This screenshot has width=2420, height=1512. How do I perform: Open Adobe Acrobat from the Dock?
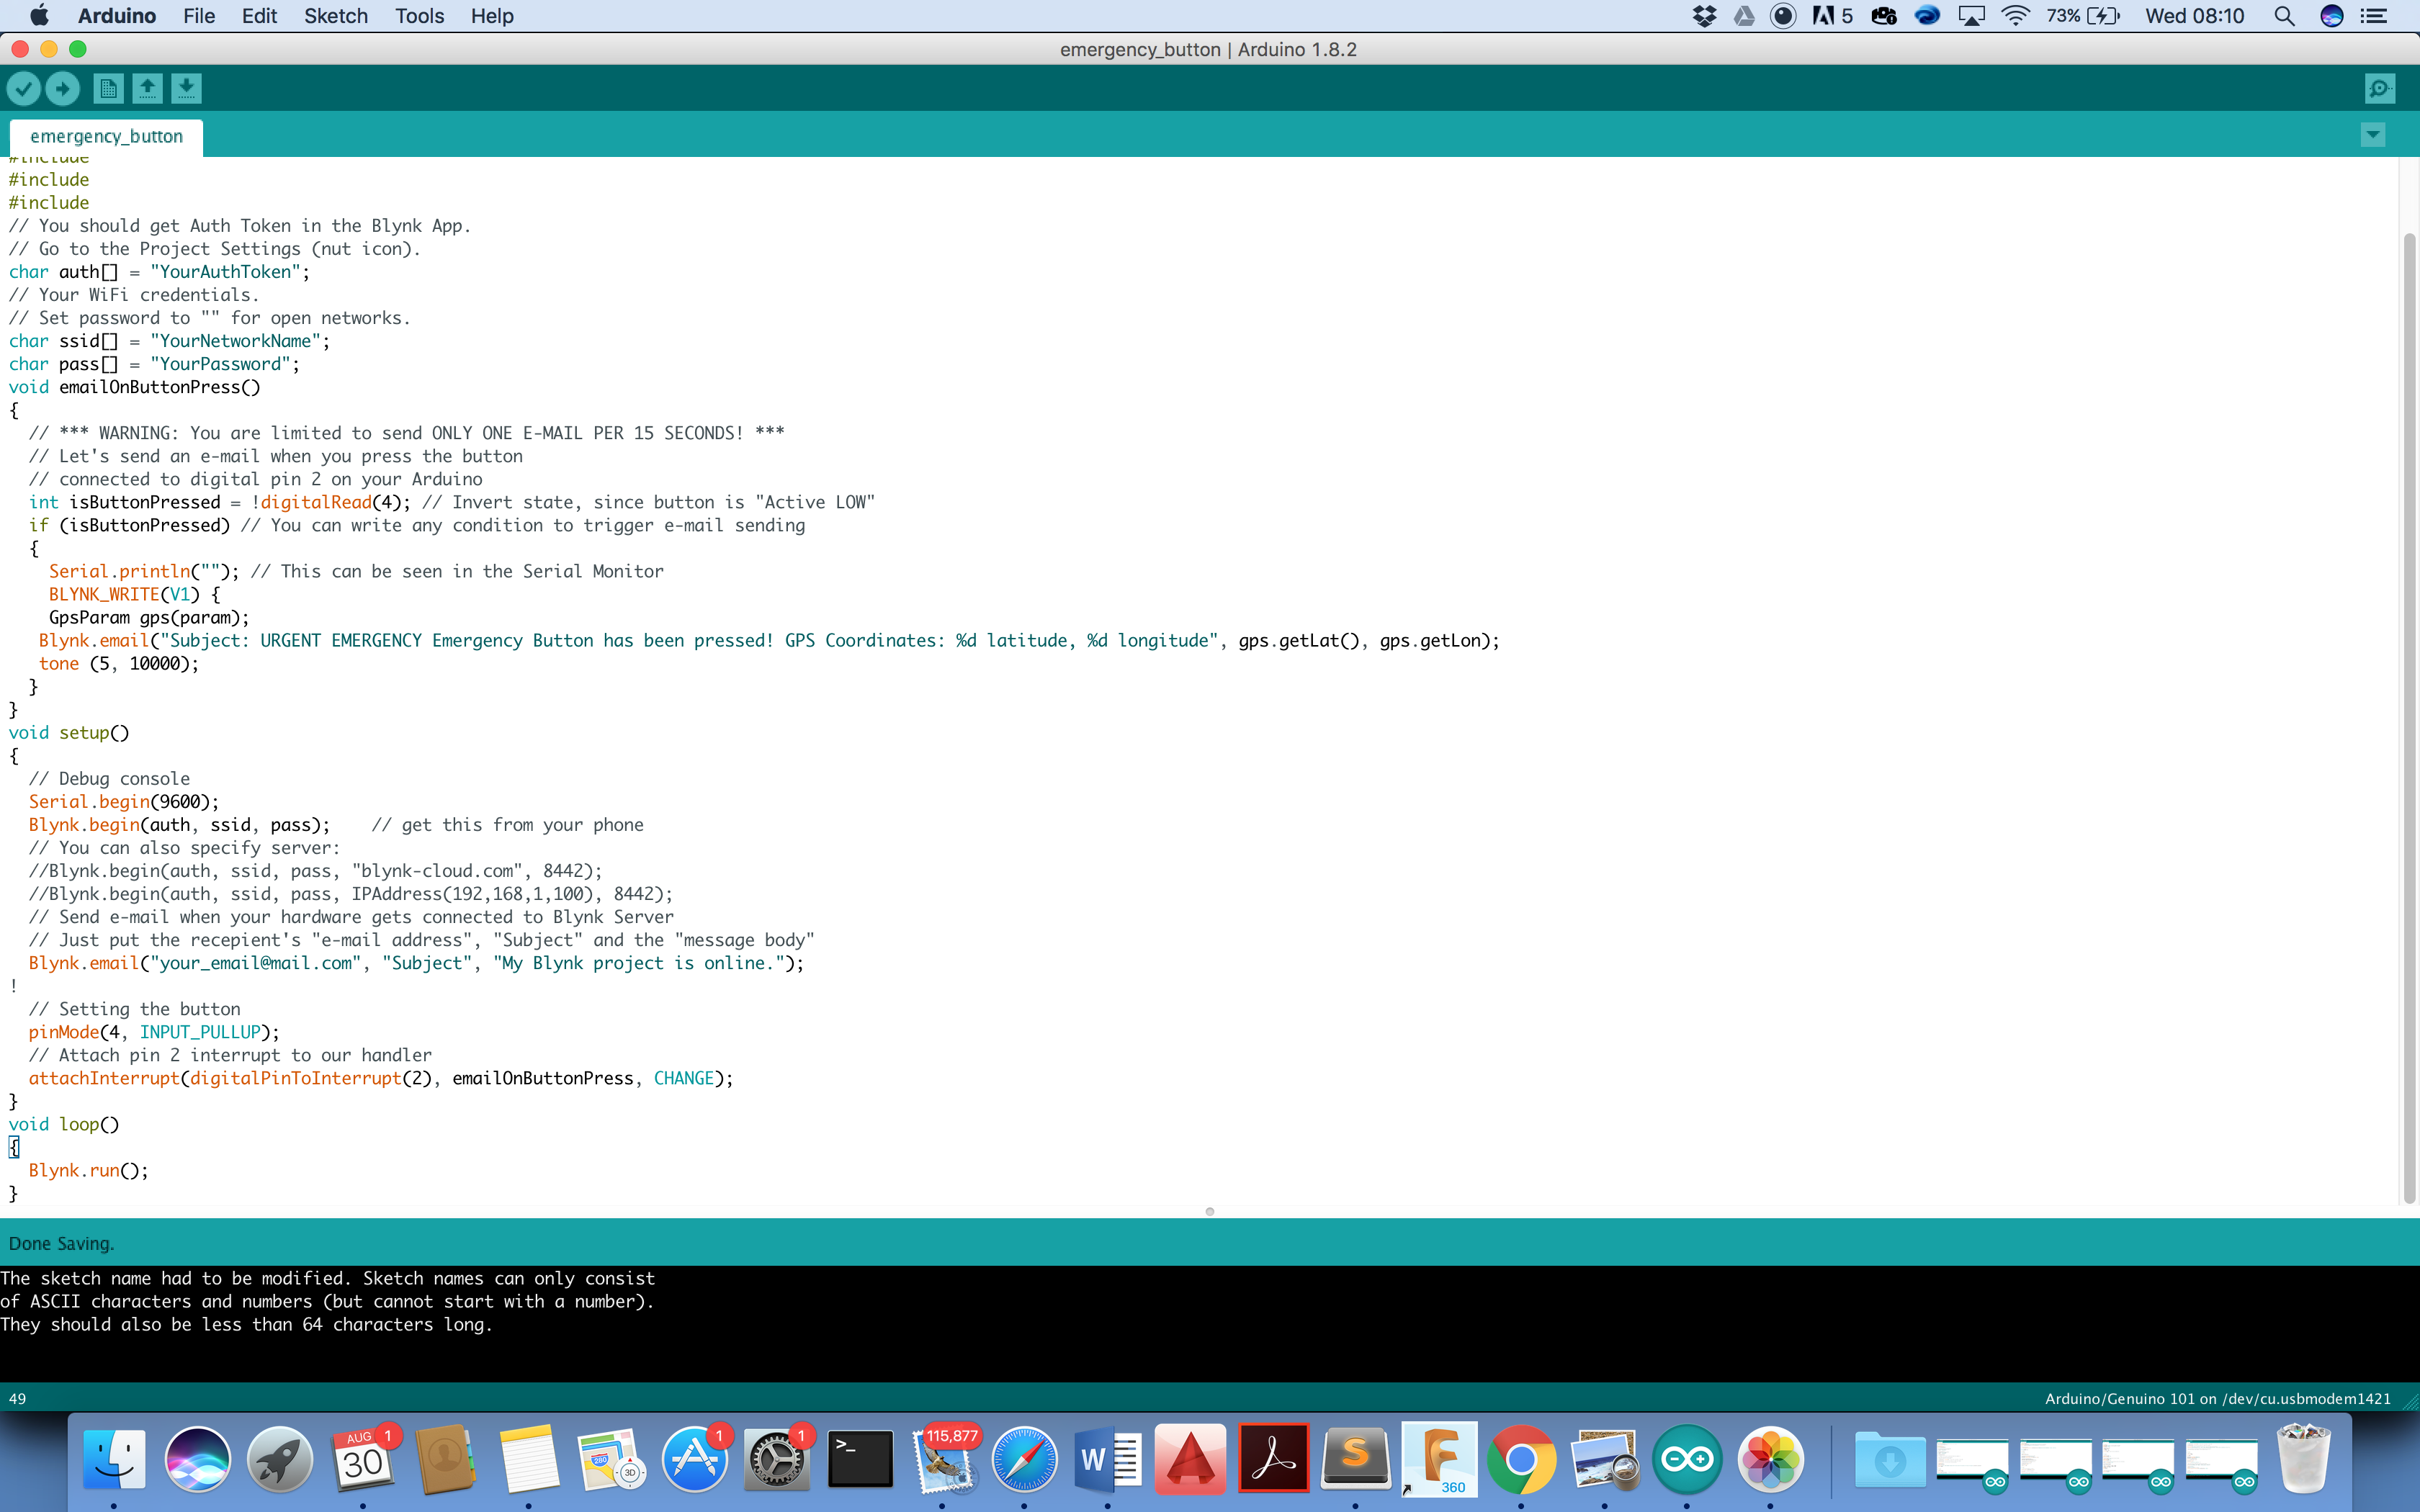tap(1273, 1460)
